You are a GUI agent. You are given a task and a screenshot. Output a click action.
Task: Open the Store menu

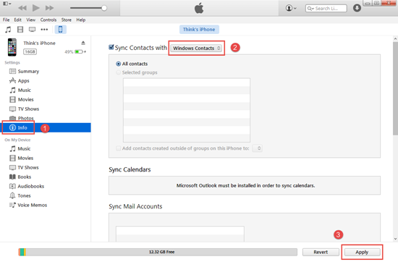(67, 20)
